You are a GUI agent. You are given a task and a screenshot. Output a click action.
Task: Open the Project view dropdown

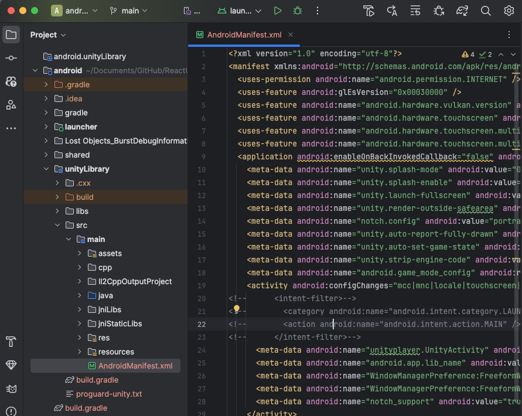coord(48,35)
